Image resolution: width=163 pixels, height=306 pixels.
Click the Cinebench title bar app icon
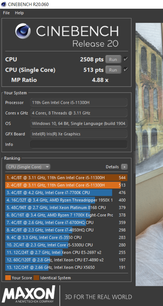point(4,4)
